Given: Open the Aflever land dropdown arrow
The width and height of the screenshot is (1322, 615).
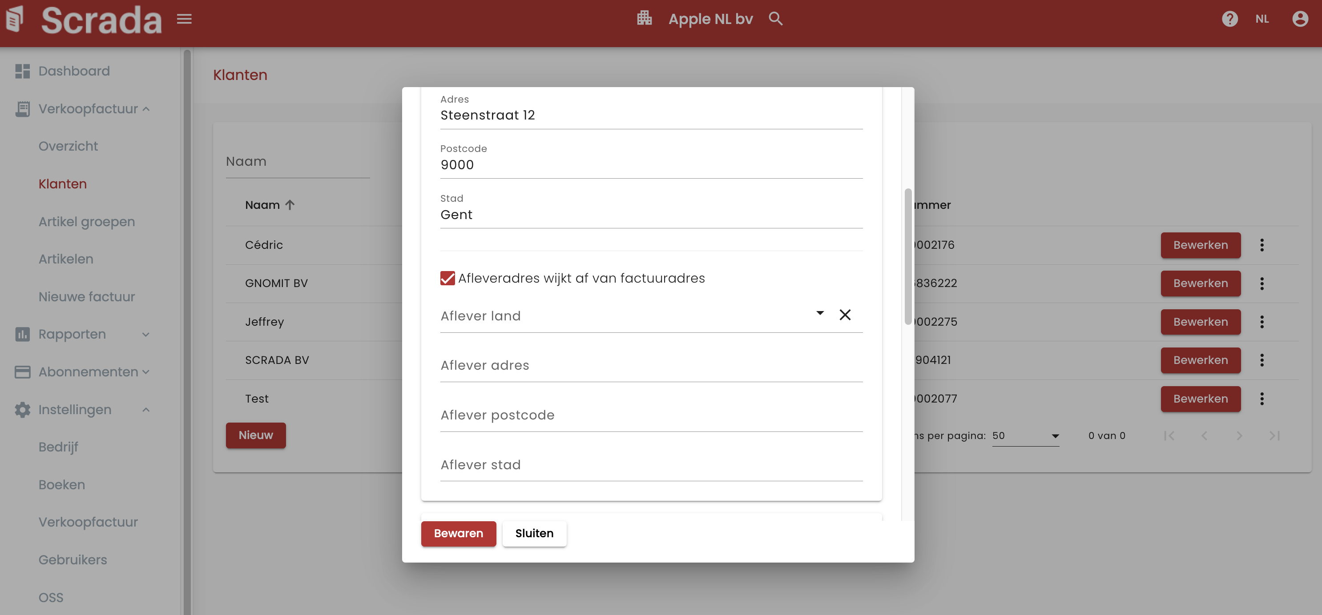Looking at the screenshot, I should pos(820,313).
